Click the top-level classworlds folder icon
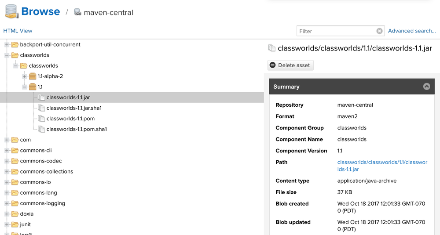 [15, 55]
